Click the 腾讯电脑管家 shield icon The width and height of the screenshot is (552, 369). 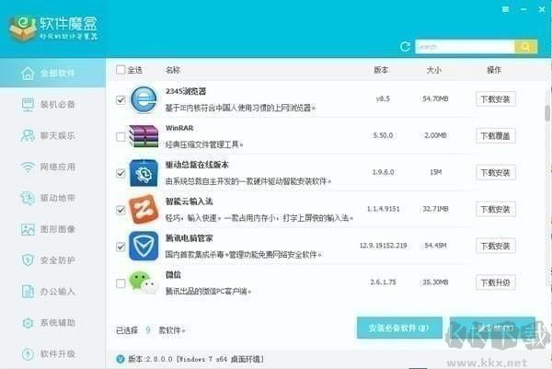(144, 246)
